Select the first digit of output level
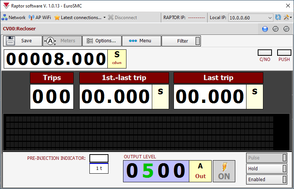 (132, 171)
